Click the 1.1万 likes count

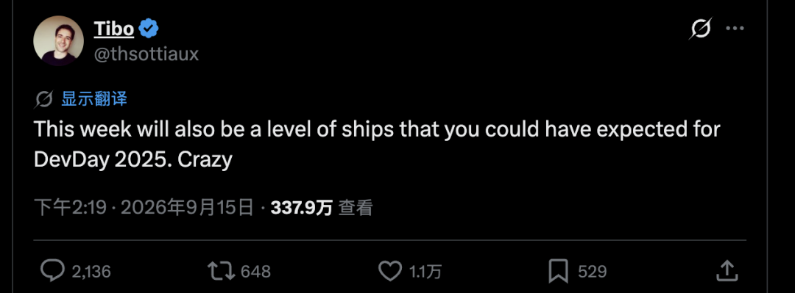coord(425,272)
